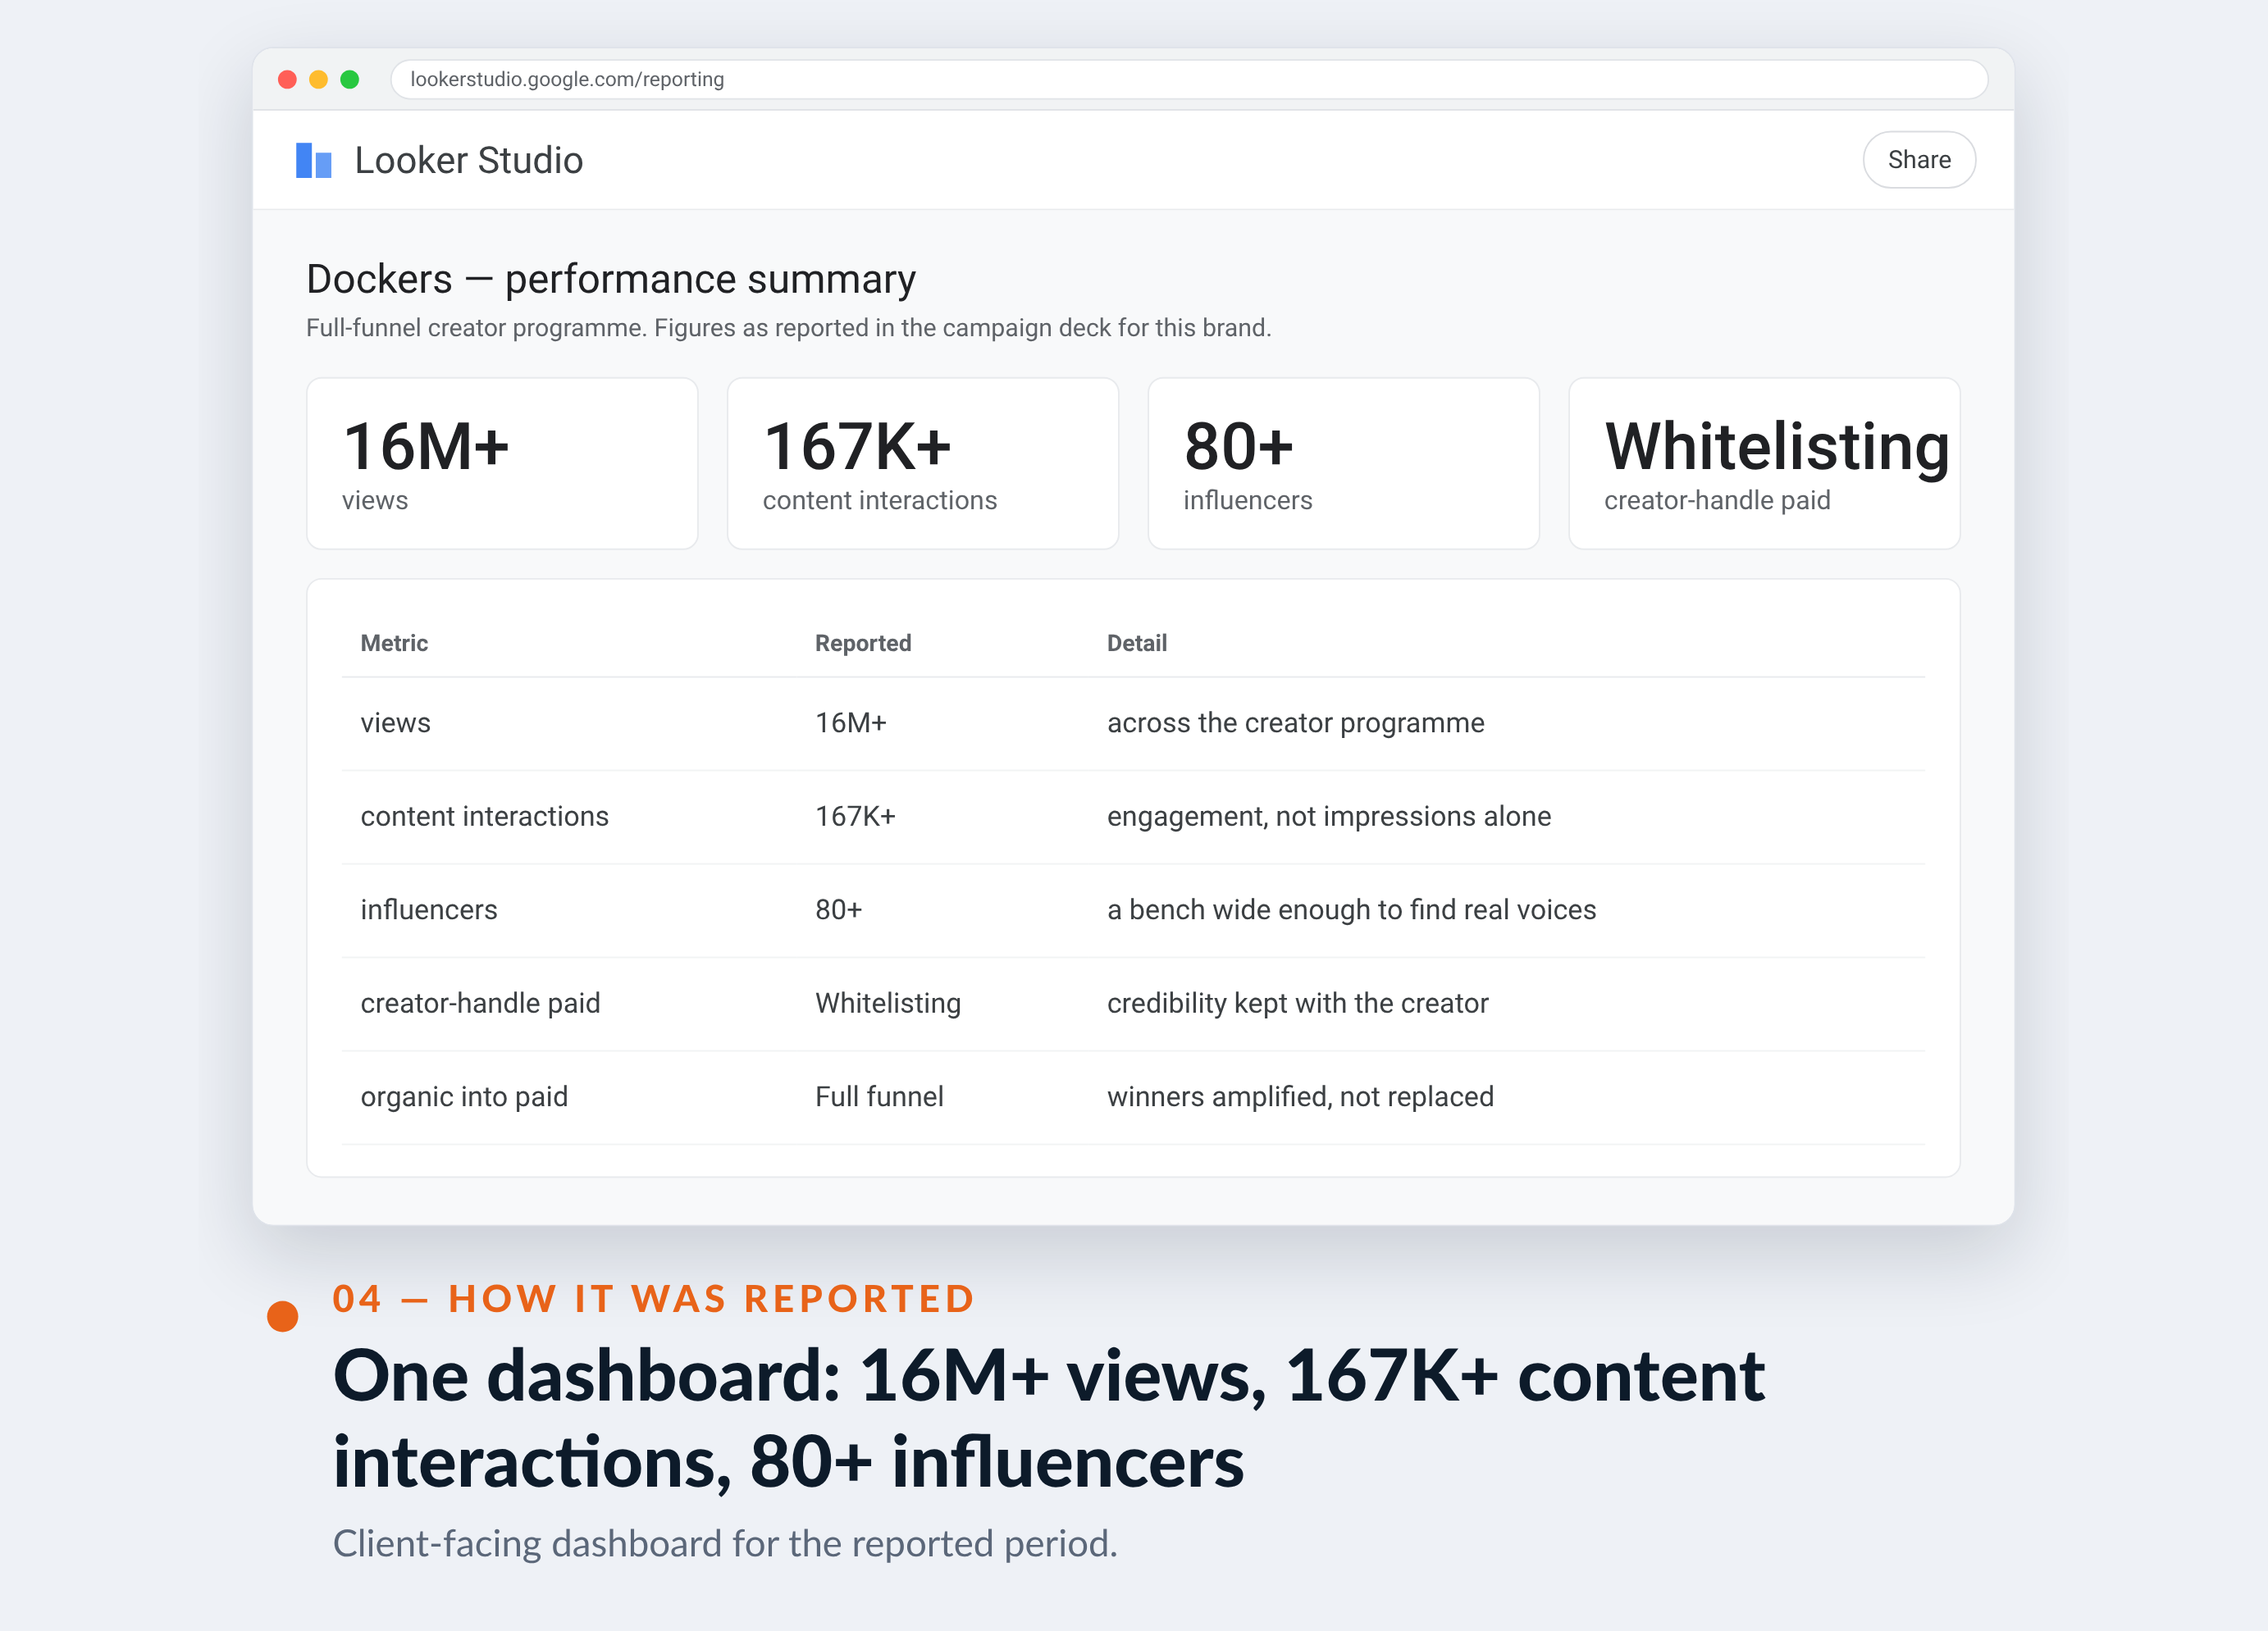The width and height of the screenshot is (2268, 1631).
Task: Click the green maximize window dot
Action: 349,79
